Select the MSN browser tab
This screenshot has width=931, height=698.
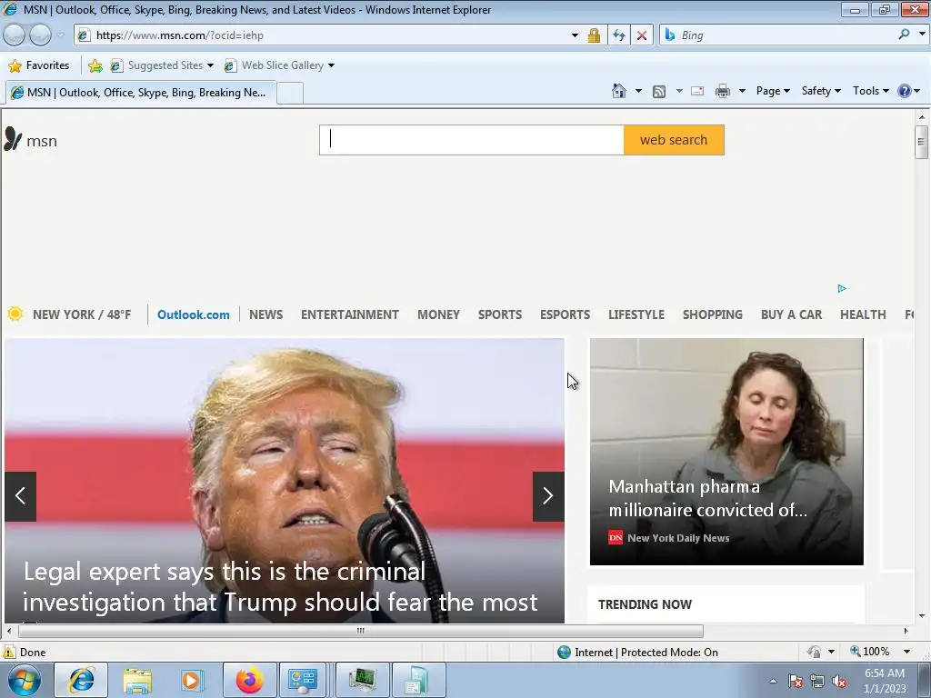coord(141,93)
